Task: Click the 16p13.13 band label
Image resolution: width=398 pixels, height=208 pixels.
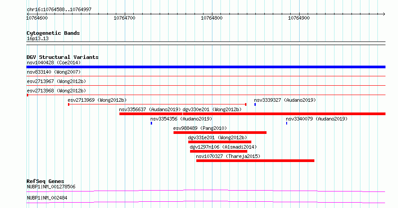Action: 38,38
